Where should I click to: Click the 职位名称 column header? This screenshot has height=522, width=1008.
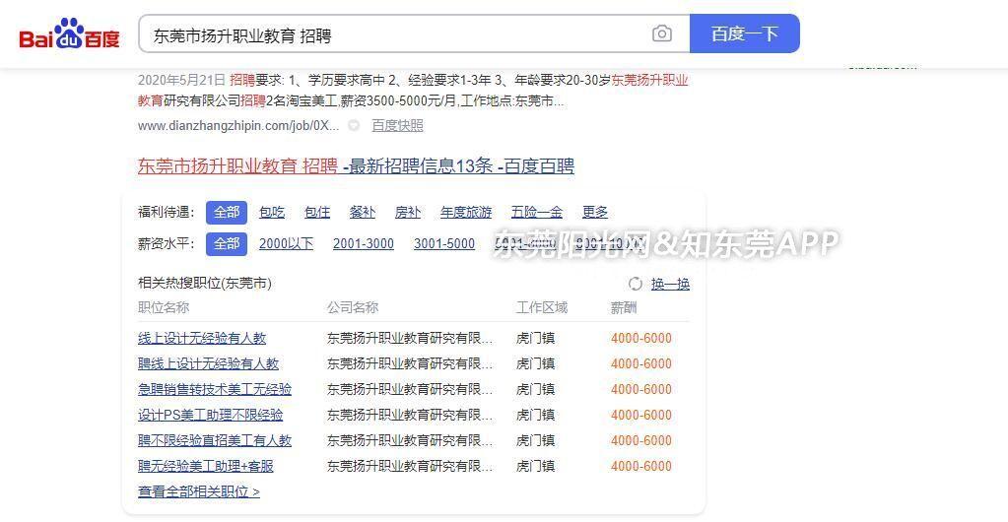pyautogui.click(x=164, y=307)
